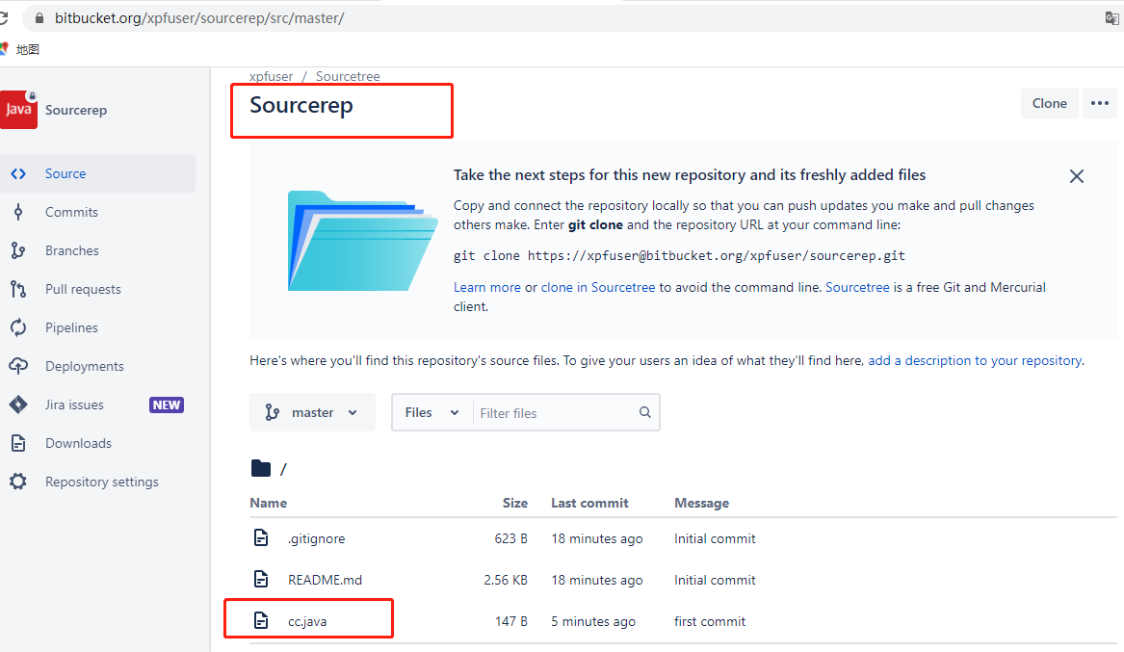Open the cc.java file

(x=307, y=621)
